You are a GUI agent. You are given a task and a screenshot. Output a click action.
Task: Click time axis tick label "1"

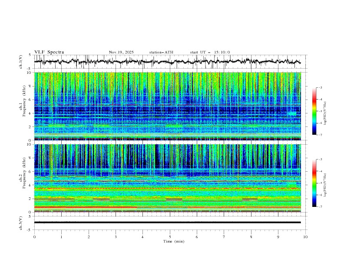pyautogui.click(x=61, y=237)
